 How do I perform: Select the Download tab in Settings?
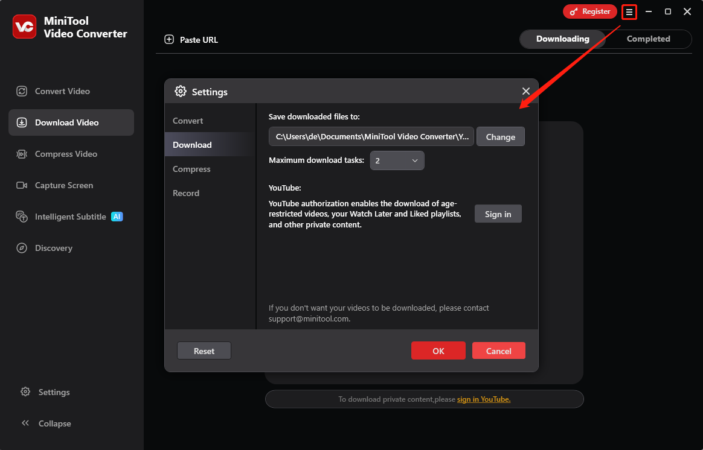pyautogui.click(x=210, y=145)
